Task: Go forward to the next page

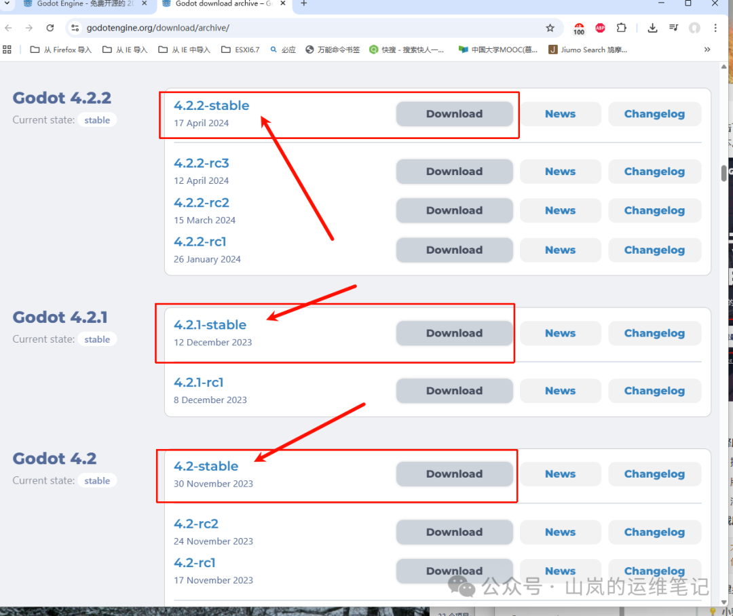Action: pyautogui.click(x=29, y=28)
